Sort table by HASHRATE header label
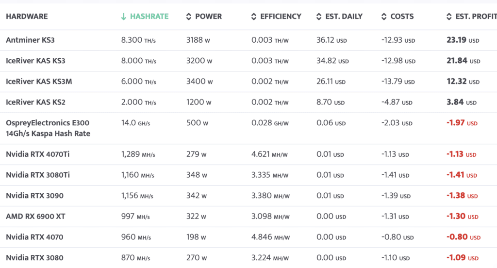Screen dimensions: 497x268 [x=149, y=17]
